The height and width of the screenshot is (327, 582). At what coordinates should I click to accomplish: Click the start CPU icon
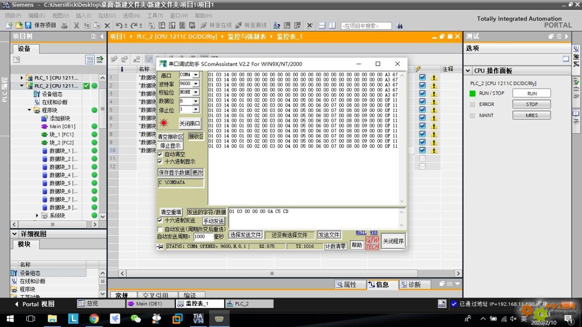(287, 25)
